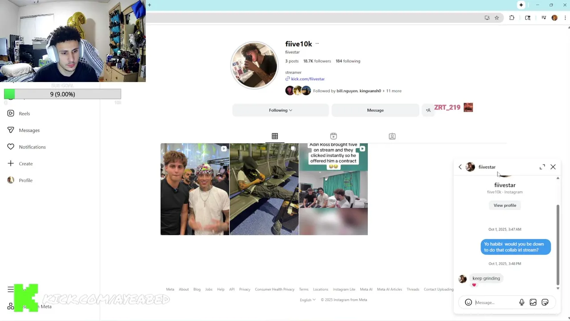Click the voice clip microphone icon
The height and width of the screenshot is (321, 570).
521,302
